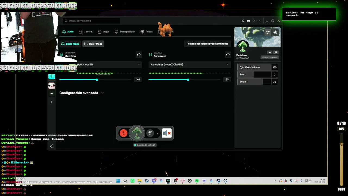Toggle the voice changer power button

[123, 133]
